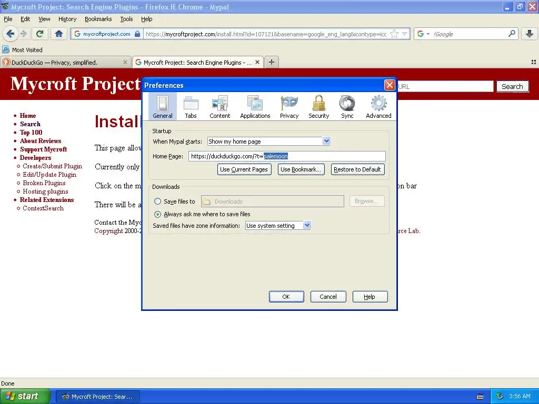This screenshot has height=404, width=539.
Task: Open the Sync preferences pane
Action: 347,107
